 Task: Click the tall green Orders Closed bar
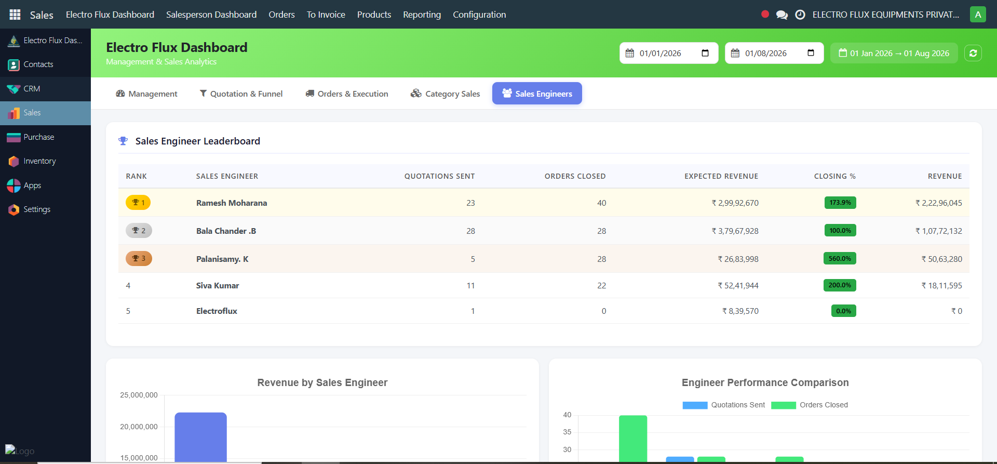pos(633,439)
